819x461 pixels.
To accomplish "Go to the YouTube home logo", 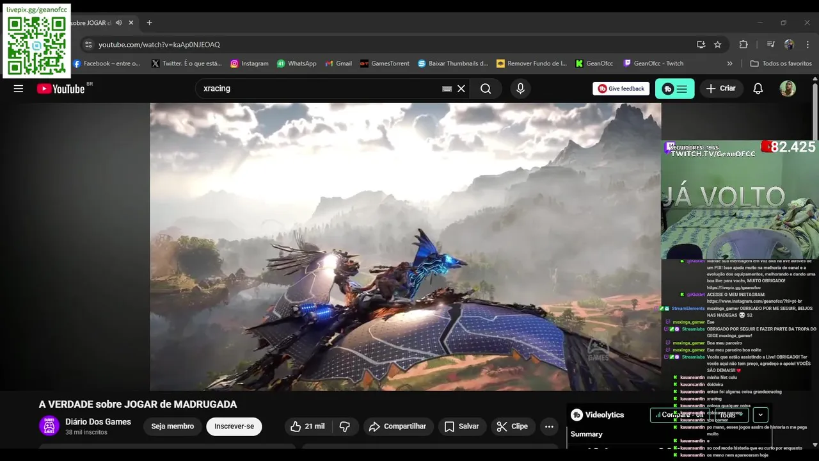I will [61, 88].
